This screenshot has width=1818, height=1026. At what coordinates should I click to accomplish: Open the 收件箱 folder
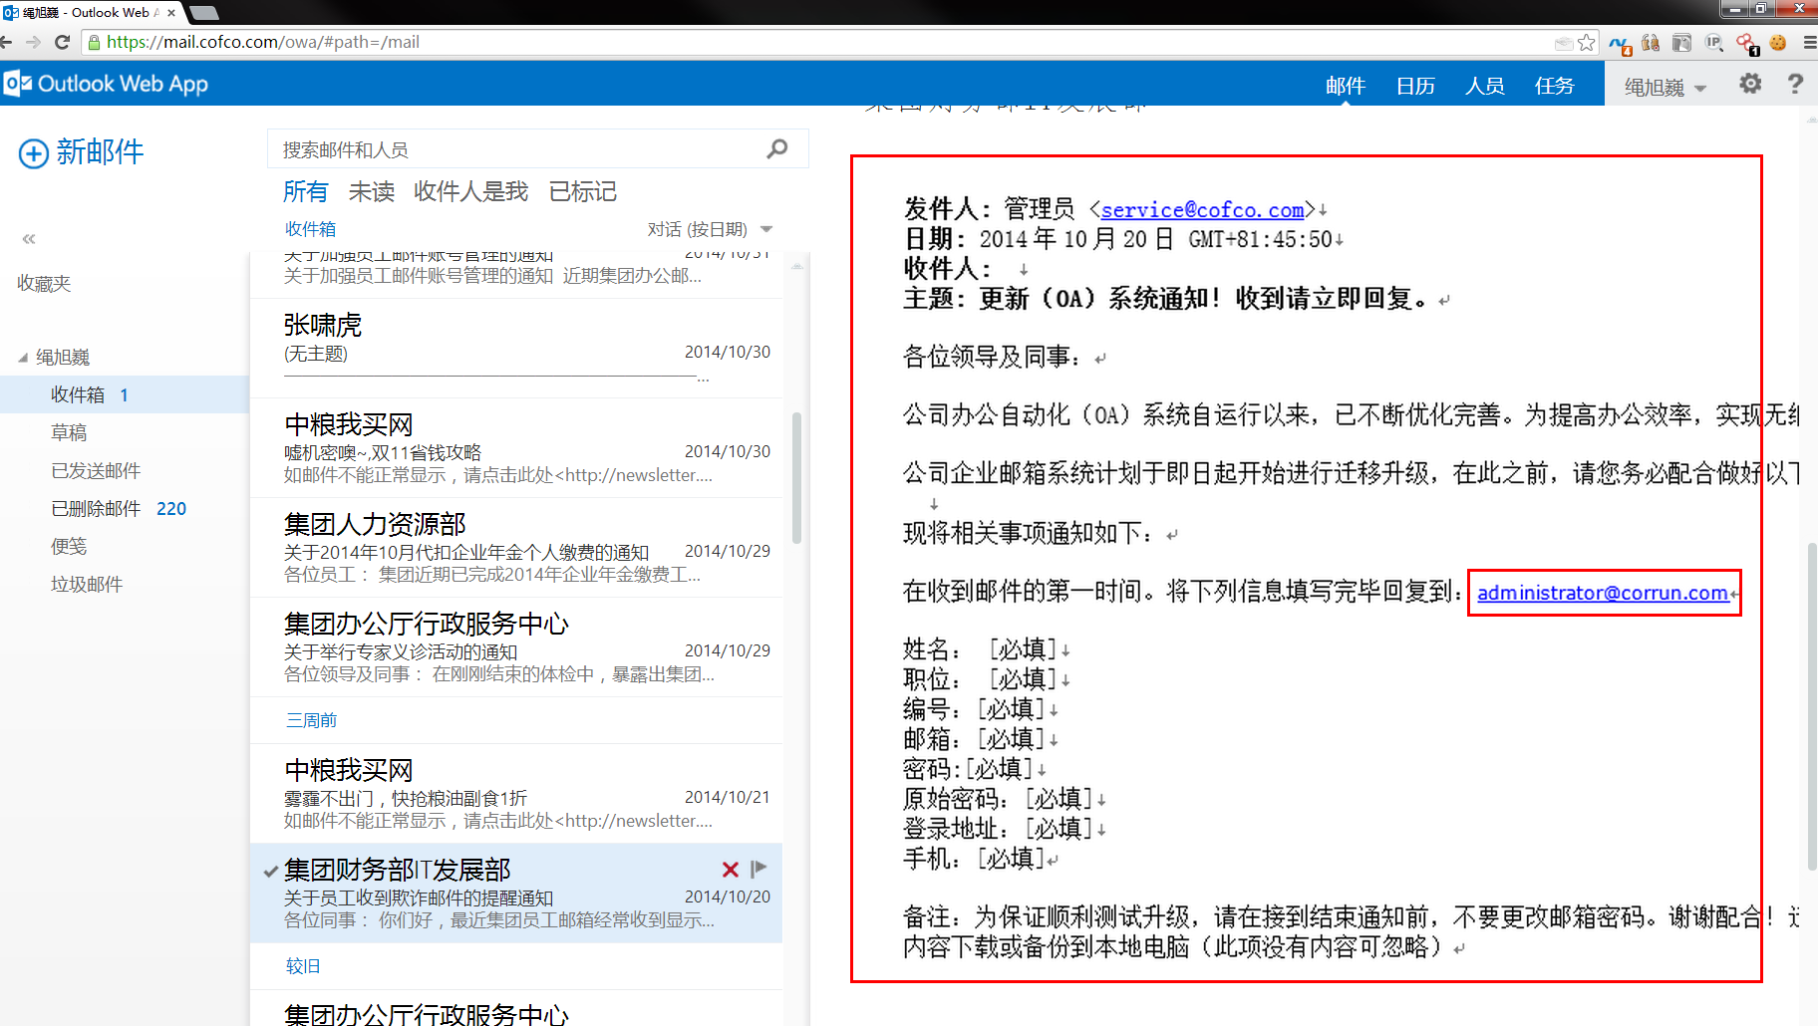125,394
